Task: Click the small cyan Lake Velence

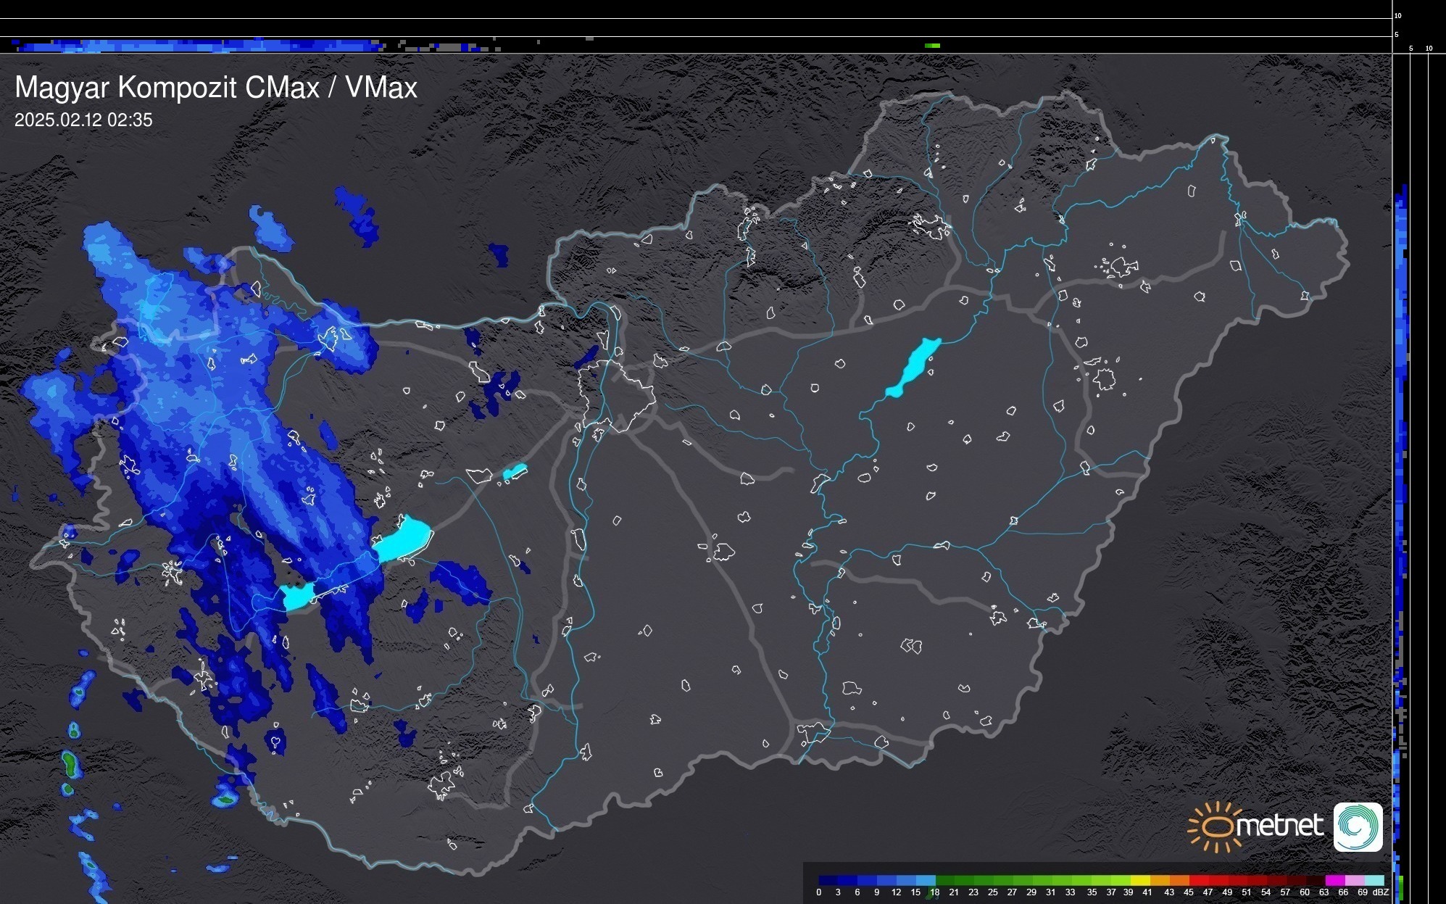Action: (515, 472)
